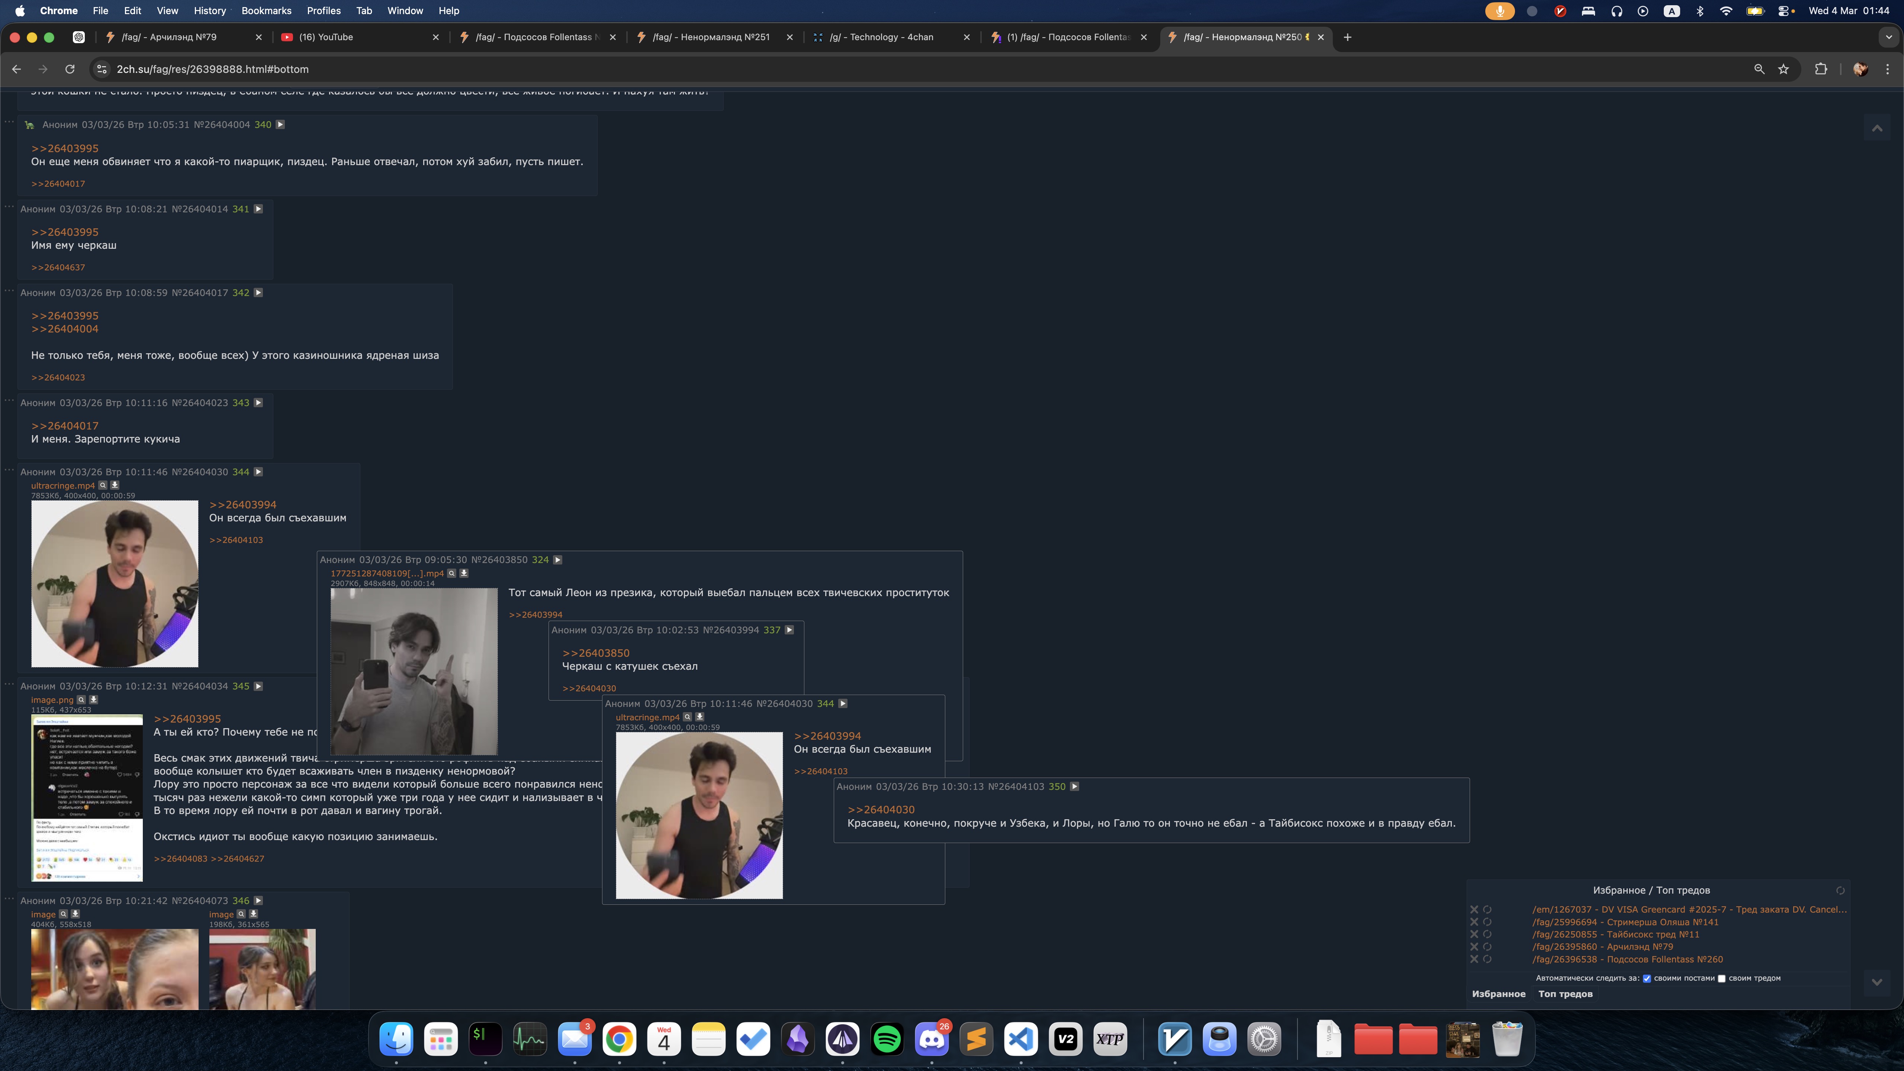Bookmark this page with star icon
This screenshot has height=1071, width=1904.
pos(1784,69)
